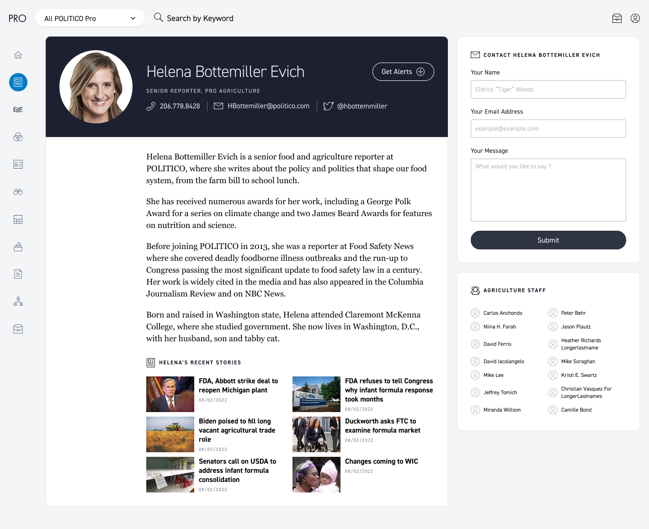Open the inbox tray icon in the top bar
The height and width of the screenshot is (529, 649).
coord(617,18)
